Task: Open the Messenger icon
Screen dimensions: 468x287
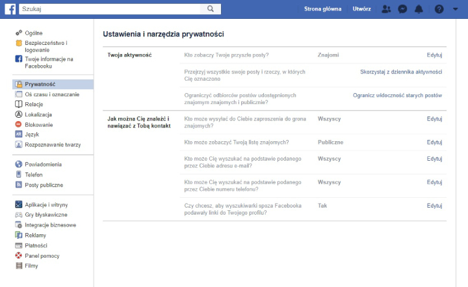Action: pyautogui.click(x=402, y=9)
